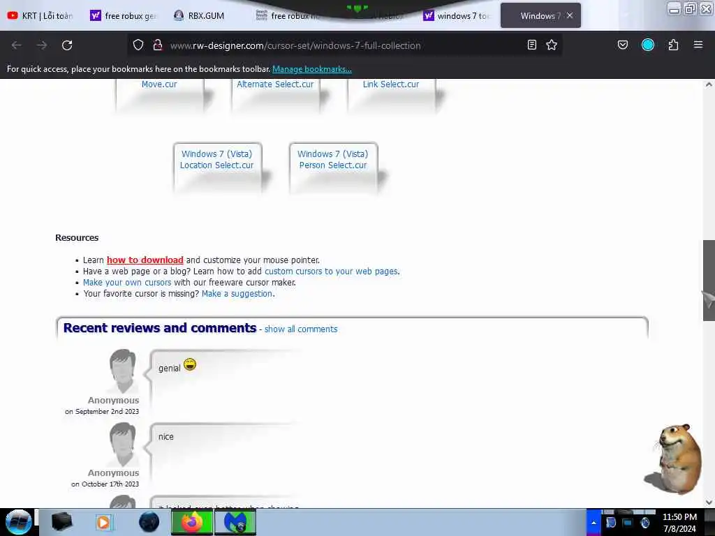
Task: Click the page vertical scrollbar thumb
Action: [x=709, y=281]
